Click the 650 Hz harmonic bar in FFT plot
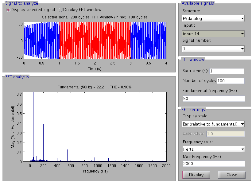 pos(74,147)
